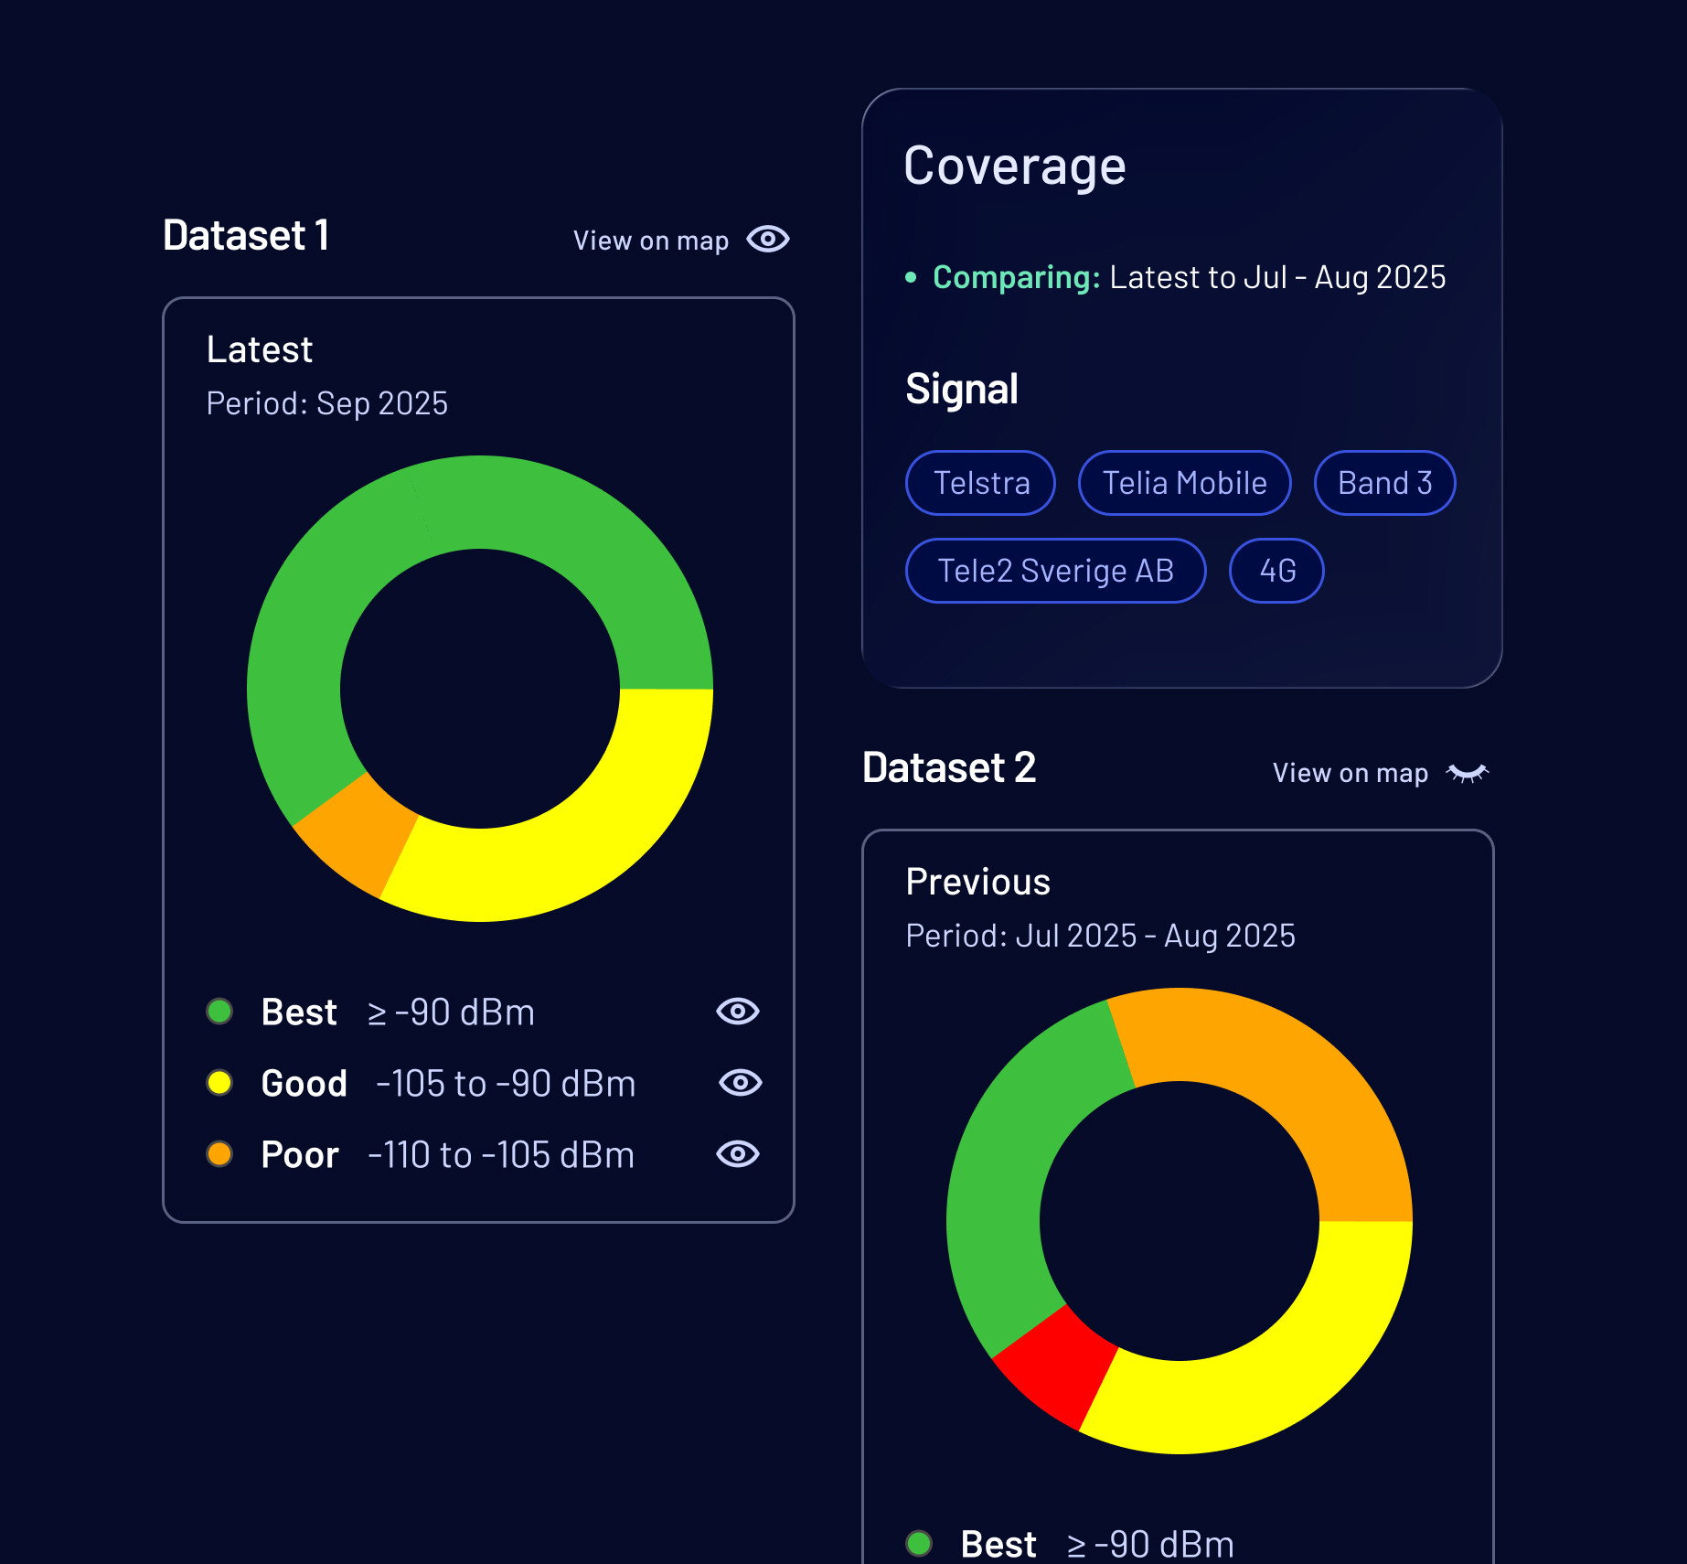Image resolution: width=1687 pixels, height=1564 pixels.
Task: Click yellow Good legend dot in Latest
Action: [219, 1083]
